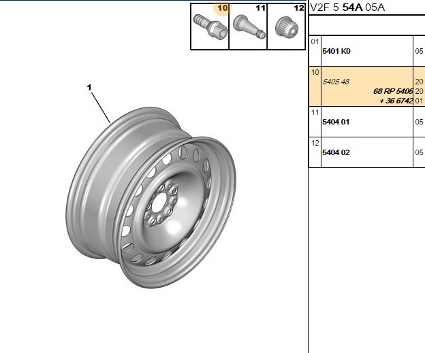Screen dimensions: 425x353
Task: Click quantity 05 in the 5404 02 row
Action: click(419, 152)
